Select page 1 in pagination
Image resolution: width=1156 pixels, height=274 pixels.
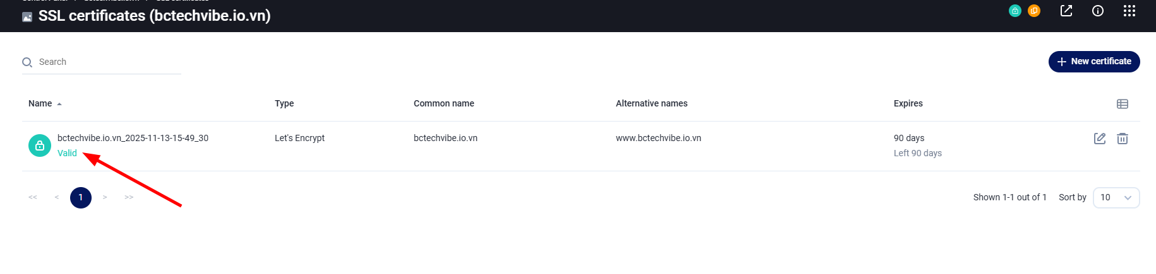(x=81, y=198)
